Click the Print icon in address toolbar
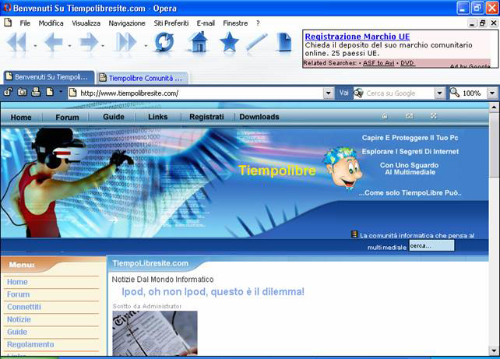 coord(36,92)
